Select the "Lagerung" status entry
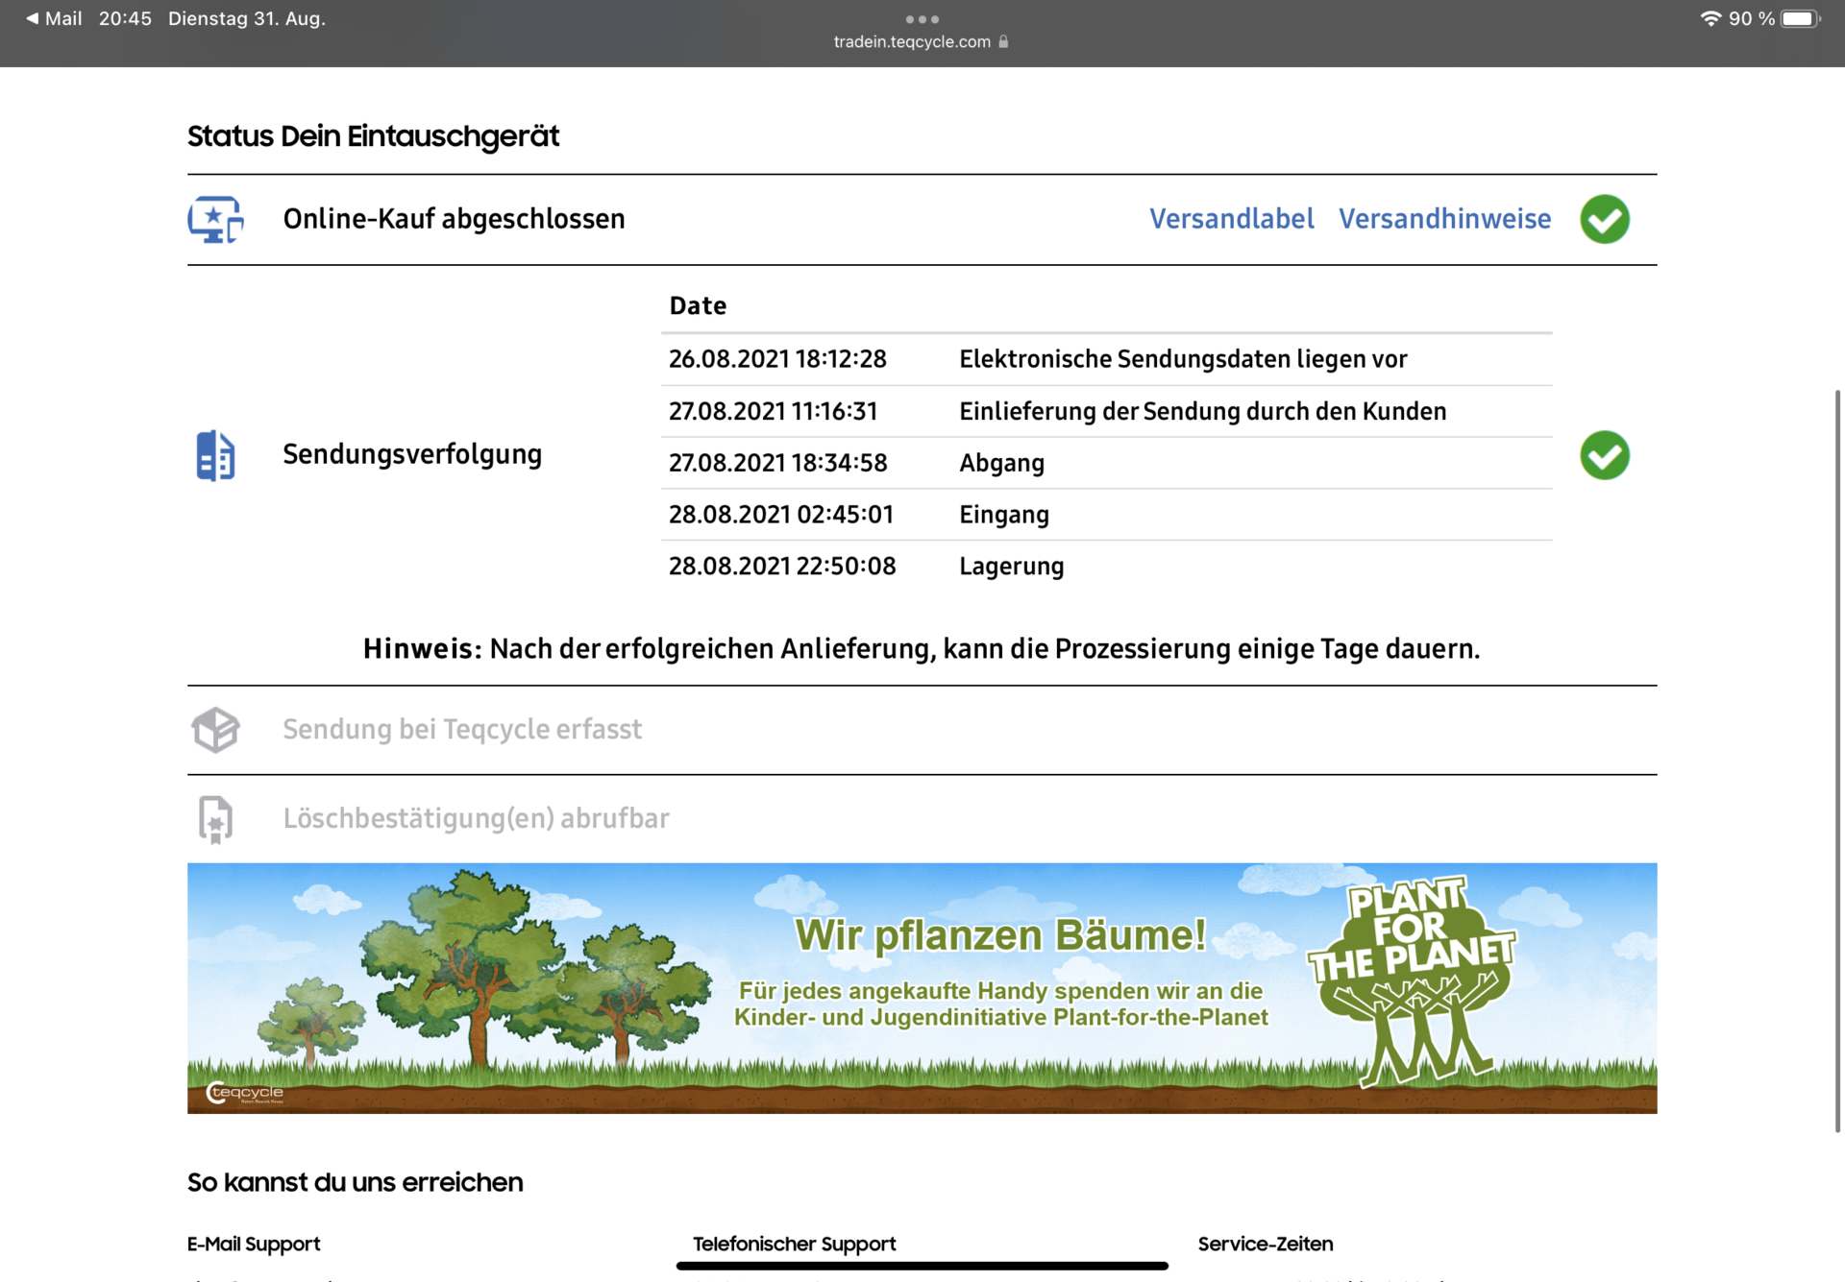Viewport: 1845px width, 1282px height. click(x=1011, y=567)
